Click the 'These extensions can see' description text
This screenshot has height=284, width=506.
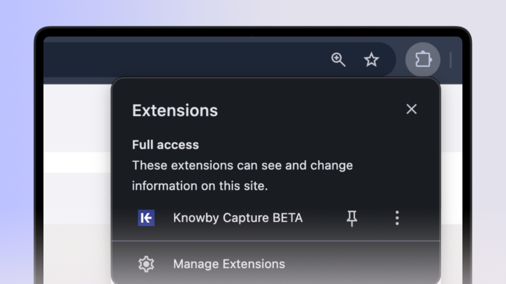click(242, 165)
